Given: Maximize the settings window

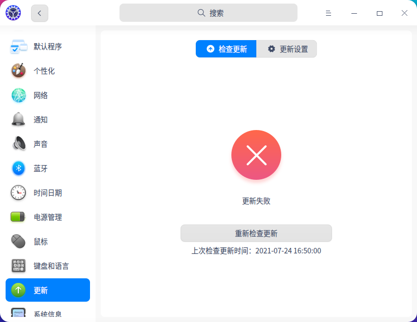Looking at the screenshot, I should tap(379, 13).
